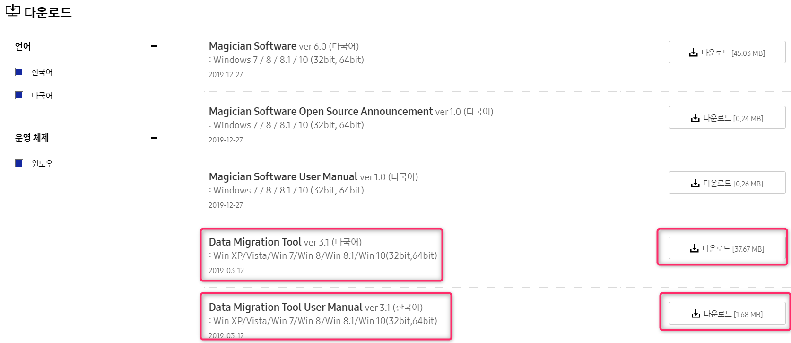
Task: Click the 다국어 filter label
Action: pos(42,96)
